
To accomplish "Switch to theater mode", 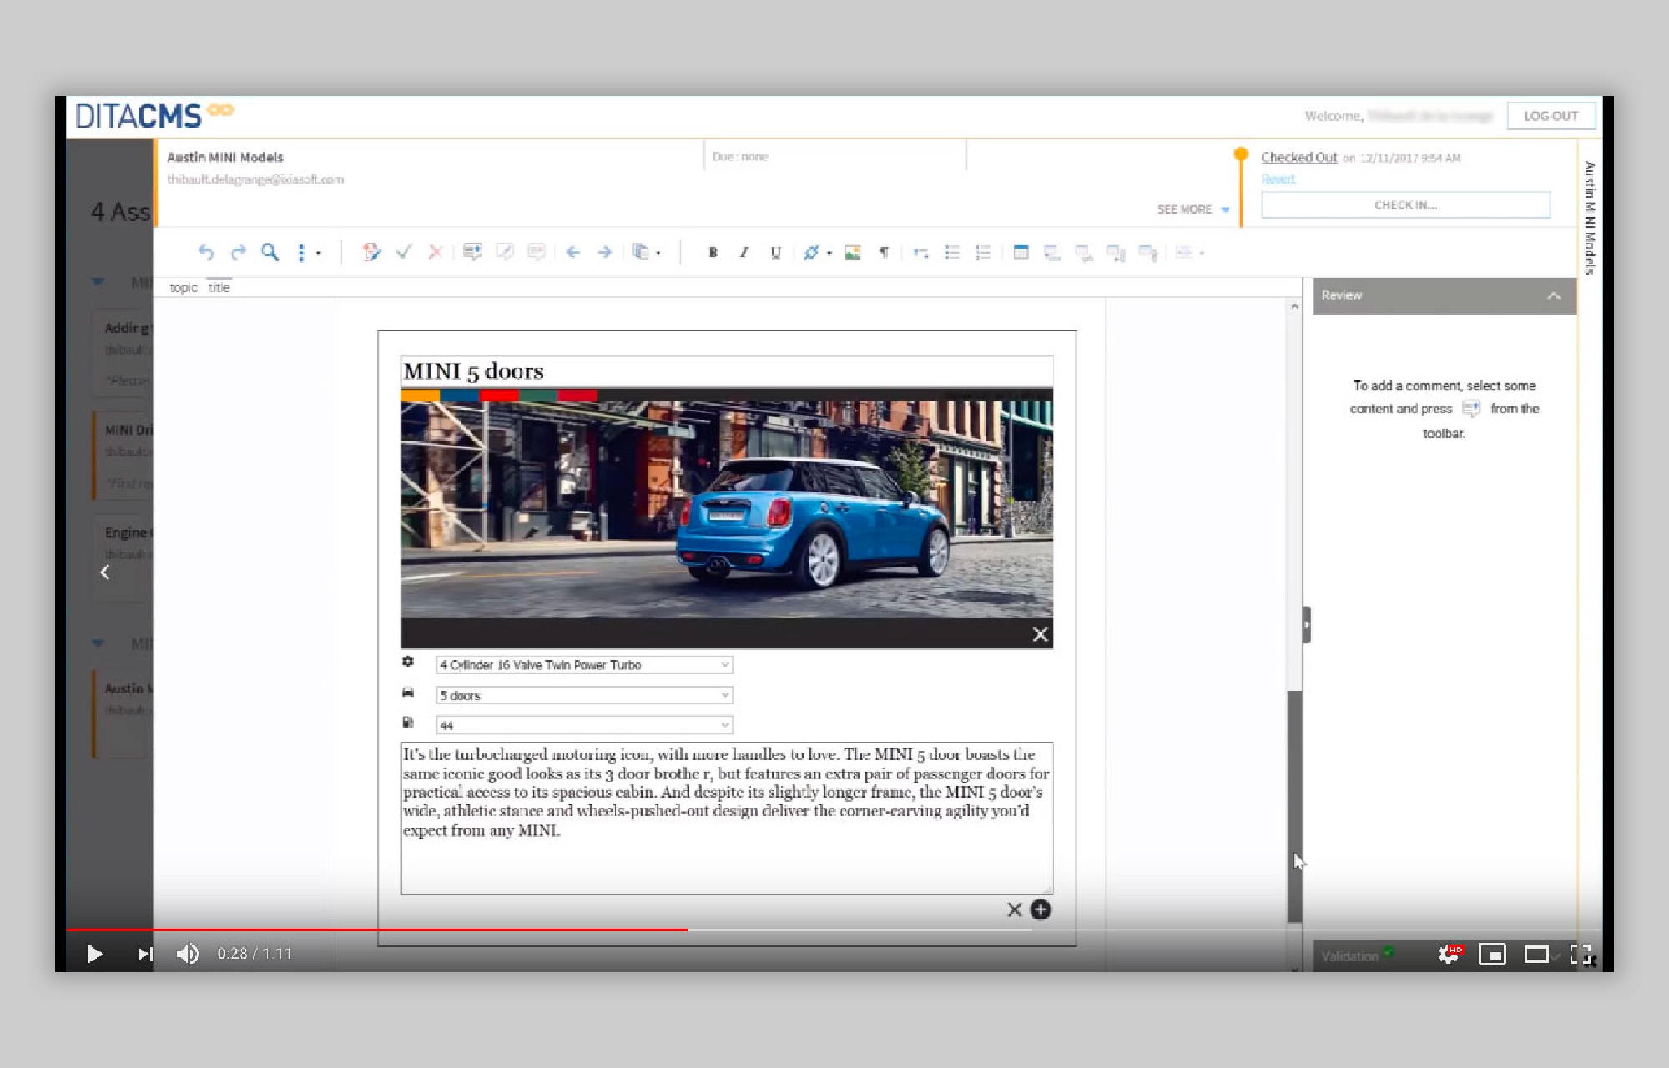I will [x=1536, y=954].
